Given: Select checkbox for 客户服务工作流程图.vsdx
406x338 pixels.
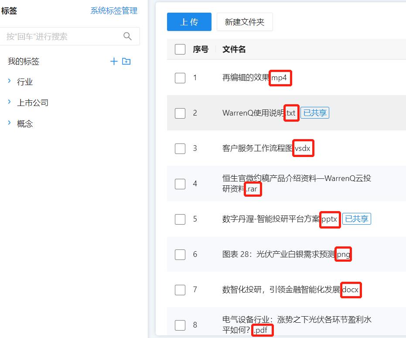Looking at the screenshot, I should coord(180,149).
